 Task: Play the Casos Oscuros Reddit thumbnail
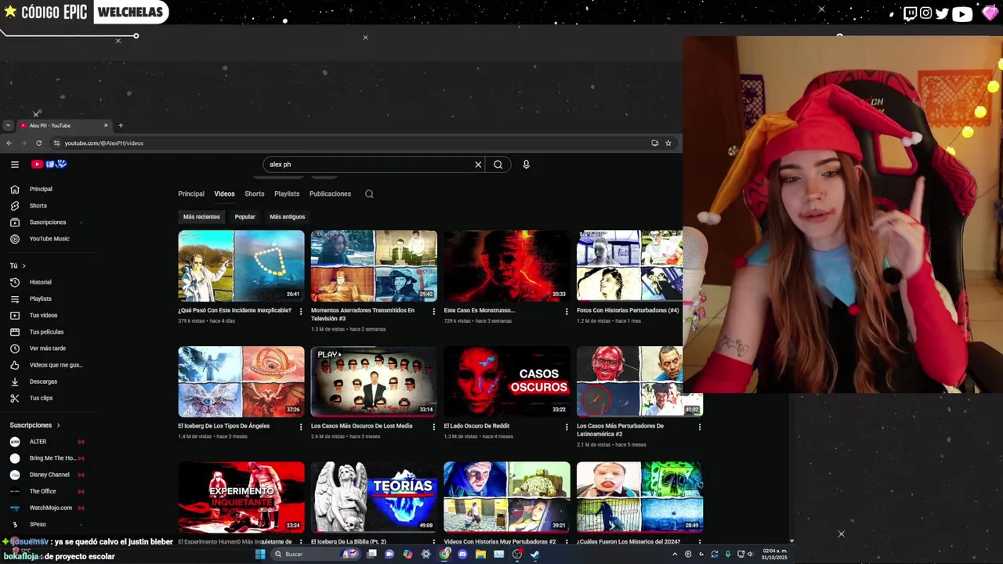pos(507,381)
